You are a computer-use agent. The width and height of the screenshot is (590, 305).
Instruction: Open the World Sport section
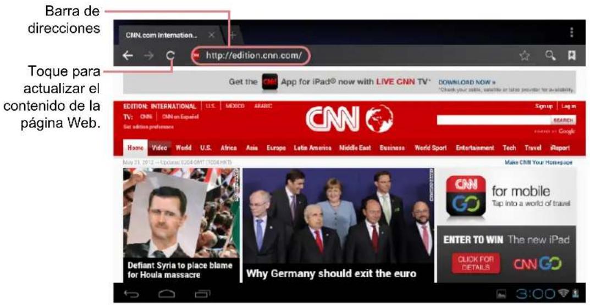pyautogui.click(x=431, y=148)
